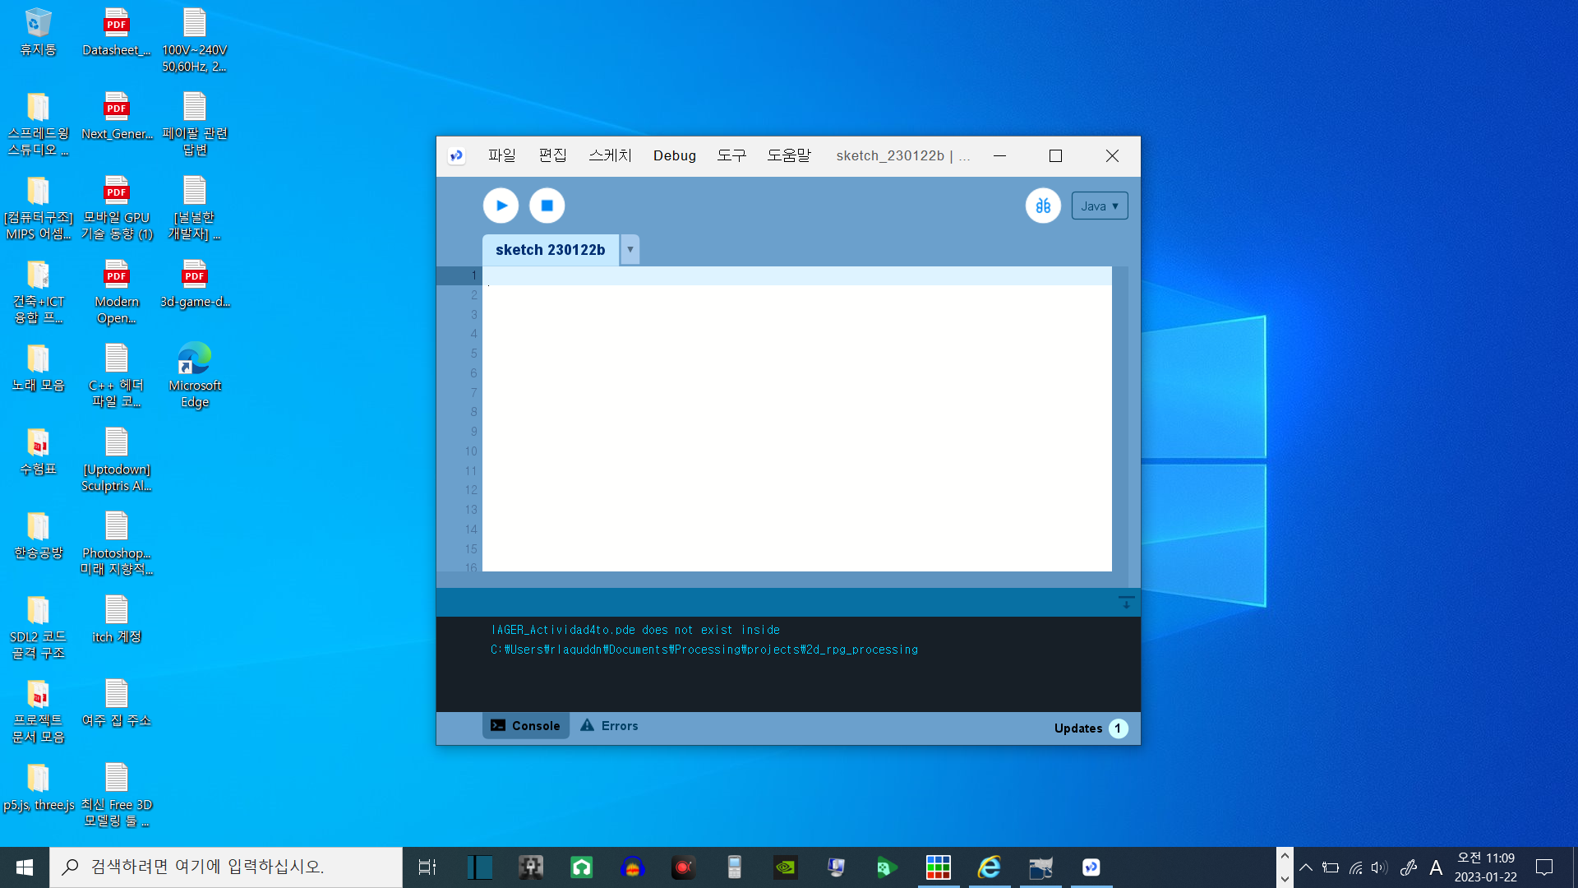
Task: Toggle the debugger butterfly icon
Action: click(1043, 206)
